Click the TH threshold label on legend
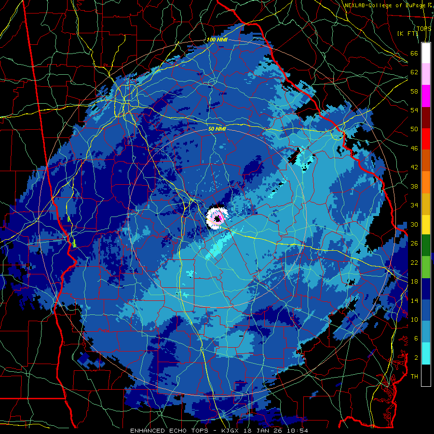 click(x=414, y=377)
